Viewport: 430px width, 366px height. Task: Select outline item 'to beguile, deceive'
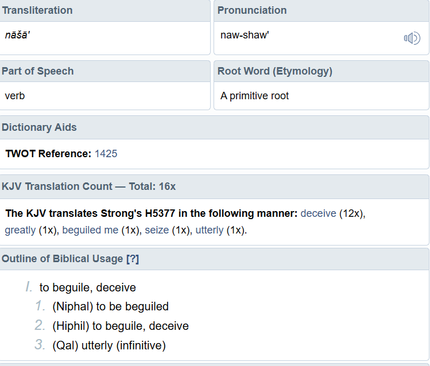point(88,287)
